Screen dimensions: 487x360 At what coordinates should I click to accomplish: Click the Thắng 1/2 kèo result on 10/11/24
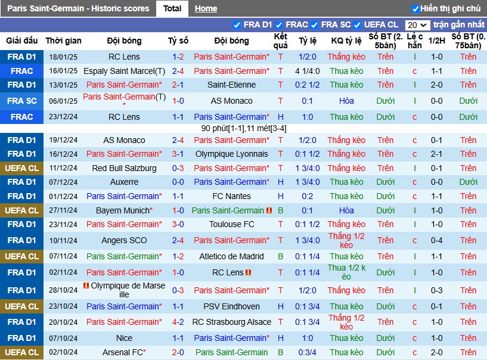click(x=346, y=240)
